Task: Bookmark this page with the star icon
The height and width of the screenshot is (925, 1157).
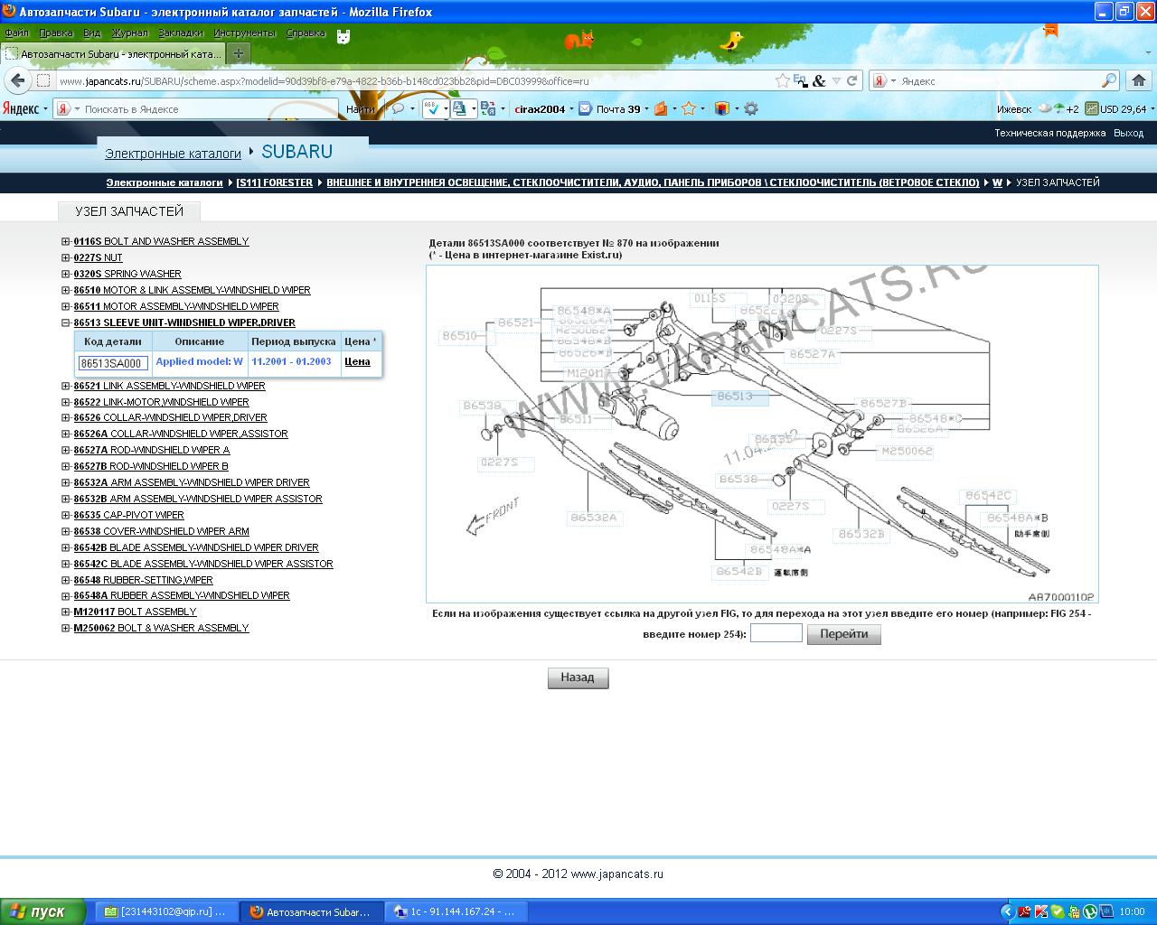Action: click(782, 80)
